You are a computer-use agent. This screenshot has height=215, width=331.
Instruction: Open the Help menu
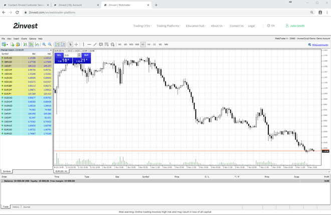click(x=40, y=39)
